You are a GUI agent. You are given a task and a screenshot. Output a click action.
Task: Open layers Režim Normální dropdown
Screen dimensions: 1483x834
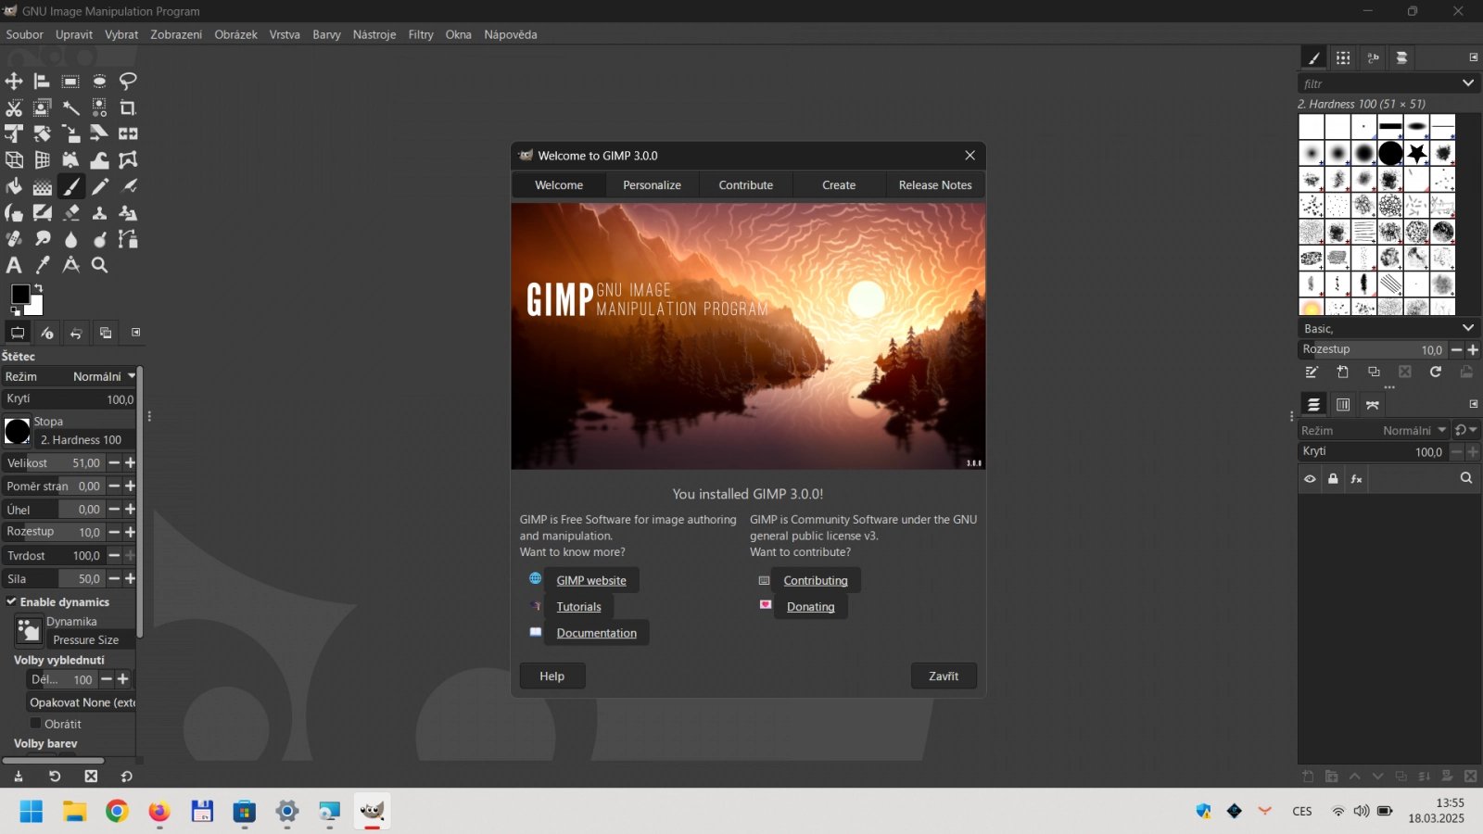pos(1374,430)
